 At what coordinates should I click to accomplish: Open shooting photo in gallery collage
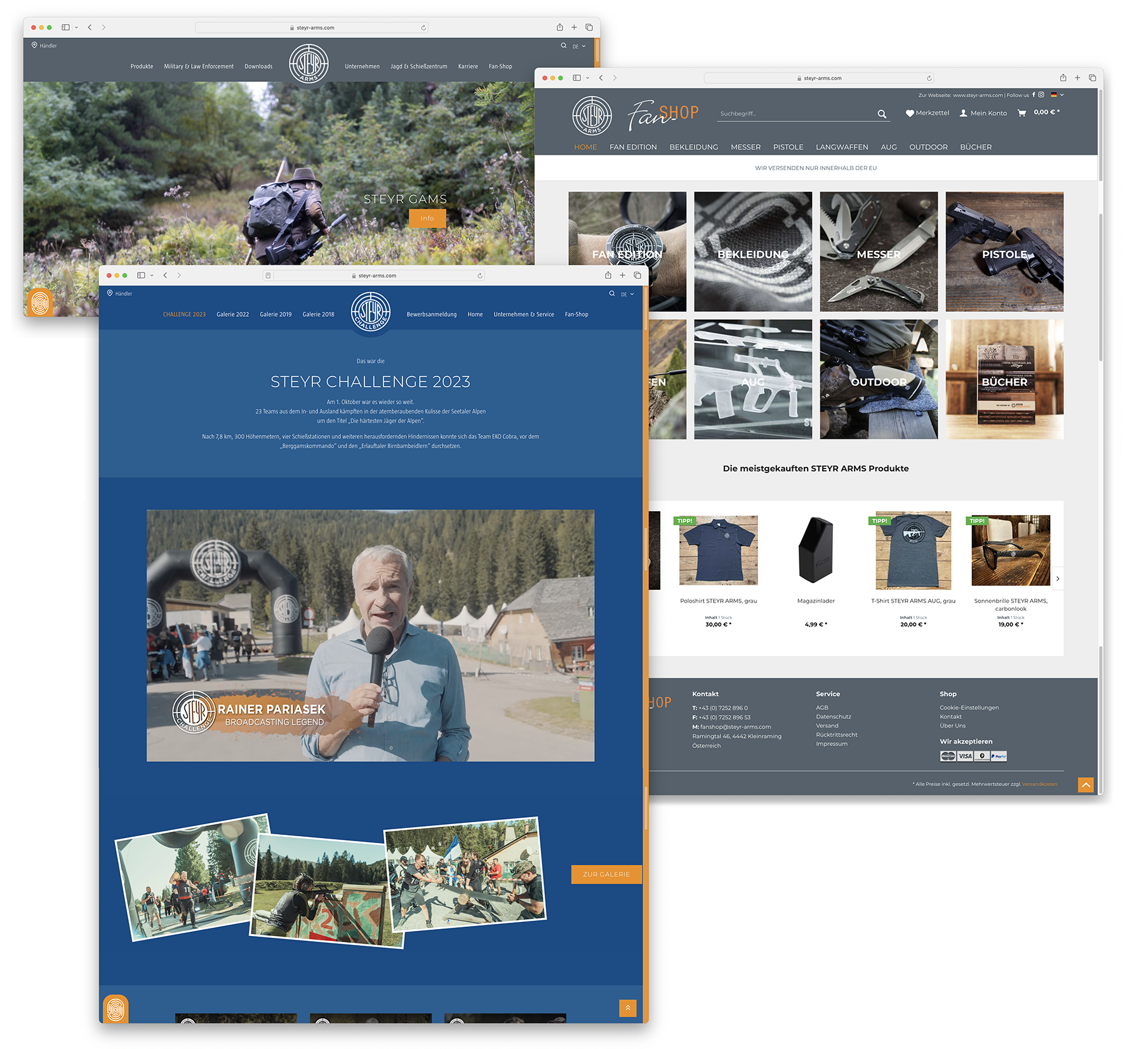327,891
